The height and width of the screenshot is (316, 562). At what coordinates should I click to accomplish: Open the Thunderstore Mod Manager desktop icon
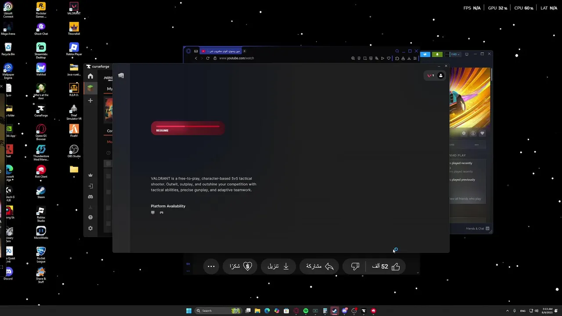coord(41,153)
